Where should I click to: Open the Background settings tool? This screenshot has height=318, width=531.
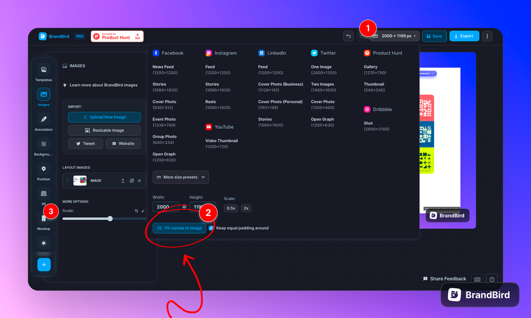click(44, 147)
